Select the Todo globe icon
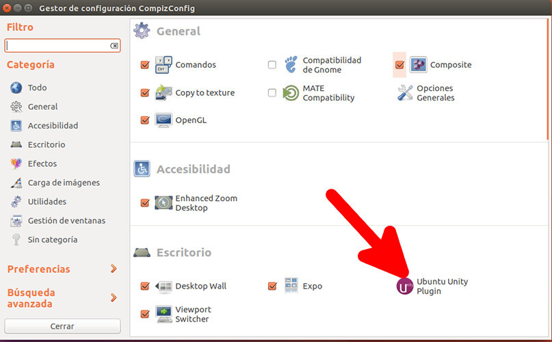The image size is (552, 342). pyautogui.click(x=16, y=88)
